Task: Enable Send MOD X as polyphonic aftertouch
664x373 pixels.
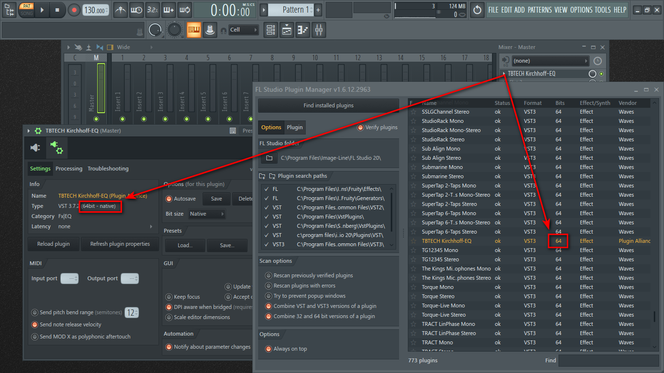Action: coord(35,337)
